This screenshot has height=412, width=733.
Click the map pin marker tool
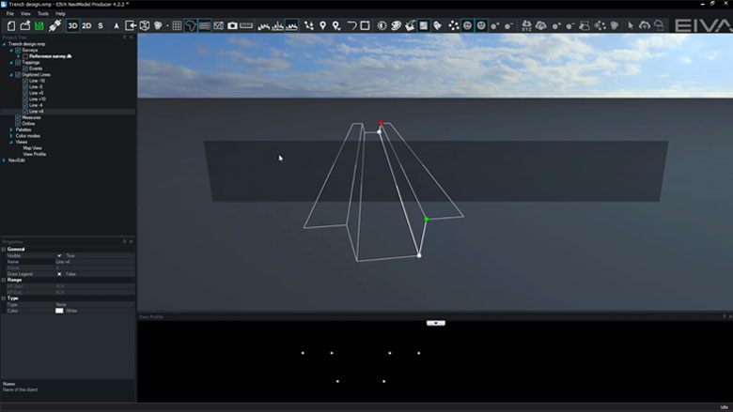point(323,25)
